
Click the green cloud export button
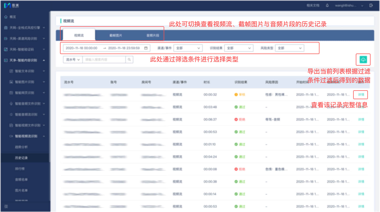click(363, 60)
